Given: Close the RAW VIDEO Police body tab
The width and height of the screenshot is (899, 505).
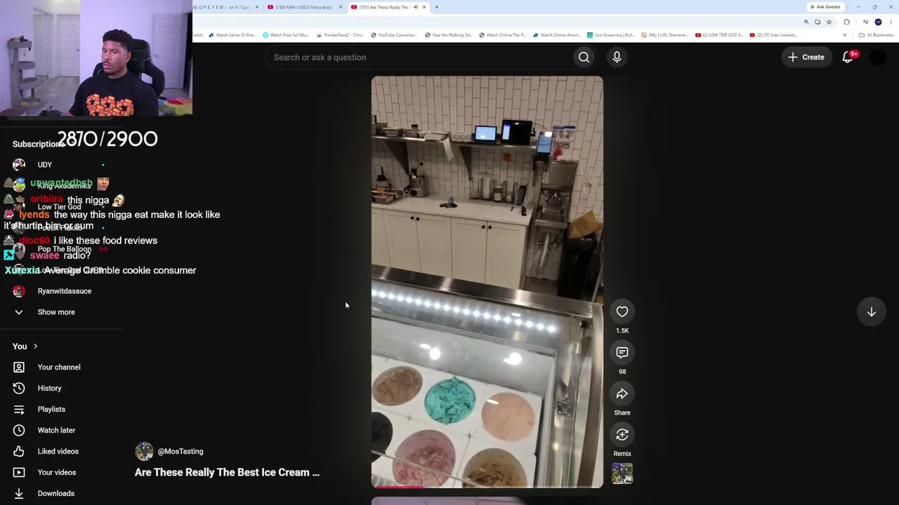Looking at the screenshot, I should (341, 7).
